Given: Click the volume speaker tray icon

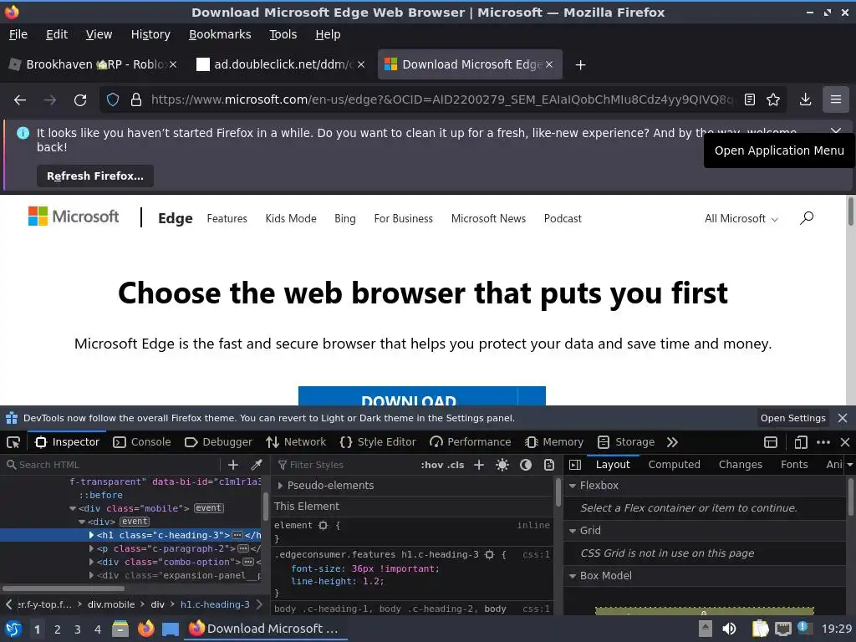Looking at the screenshot, I should point(729,629).
